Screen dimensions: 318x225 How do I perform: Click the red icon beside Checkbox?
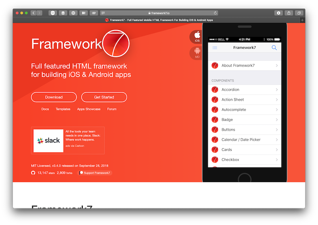215,160
